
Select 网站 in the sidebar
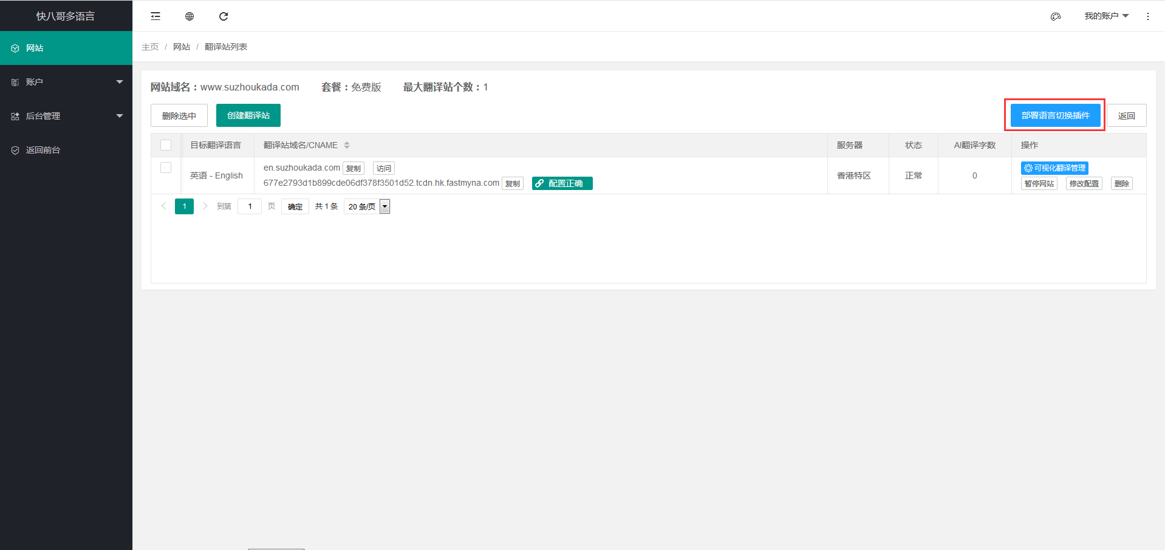coord(66,48)
